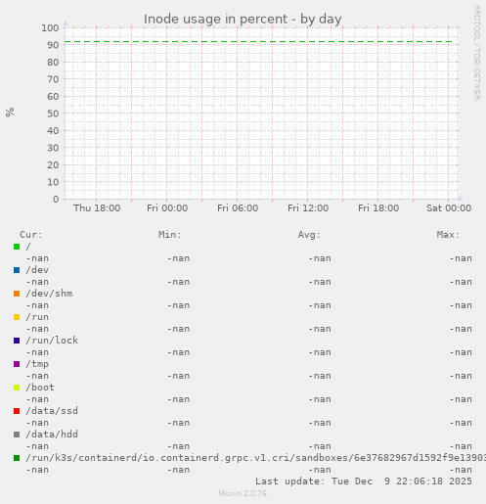Viewport: 486px width, 504px height.
Task: Select the graph title 'Inode usage in percent - by day'
Action: click(x=243, y=20)
